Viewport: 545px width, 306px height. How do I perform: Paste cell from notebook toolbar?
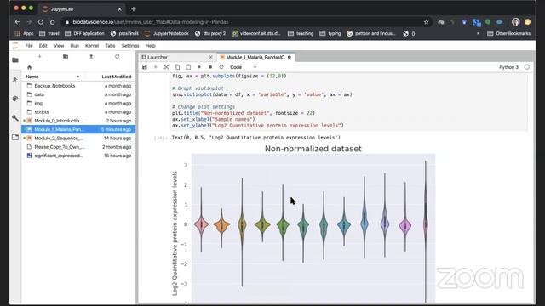click(x=188, y=67)
